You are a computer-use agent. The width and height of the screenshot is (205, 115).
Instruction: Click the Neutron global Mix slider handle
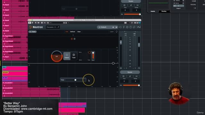(x=139, y=85)
